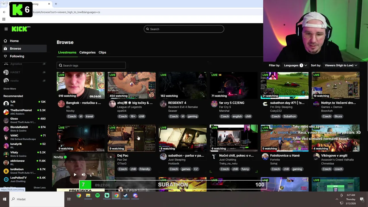Open Vikingove v anglii stream title
368x207 pixels.
[334, 156]
